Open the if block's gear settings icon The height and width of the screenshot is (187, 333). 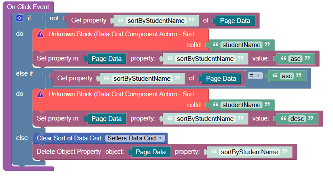pyautogui.click(x=19, y=18)
